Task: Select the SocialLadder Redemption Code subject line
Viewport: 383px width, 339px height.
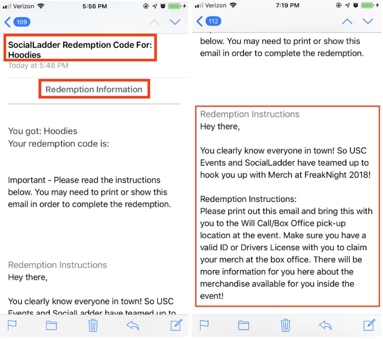Action: pos(80,50)
